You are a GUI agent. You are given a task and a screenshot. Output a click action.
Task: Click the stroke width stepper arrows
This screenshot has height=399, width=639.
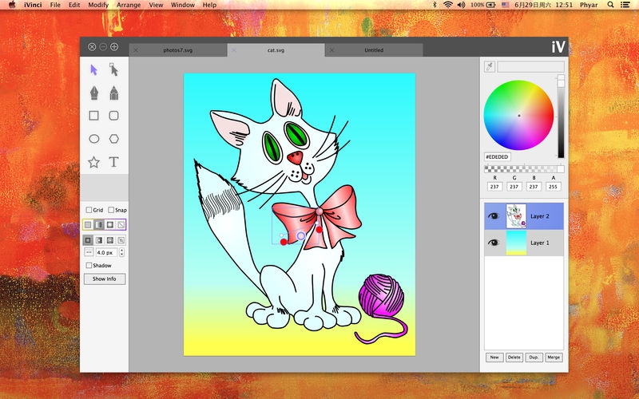(x=121, y=252)
